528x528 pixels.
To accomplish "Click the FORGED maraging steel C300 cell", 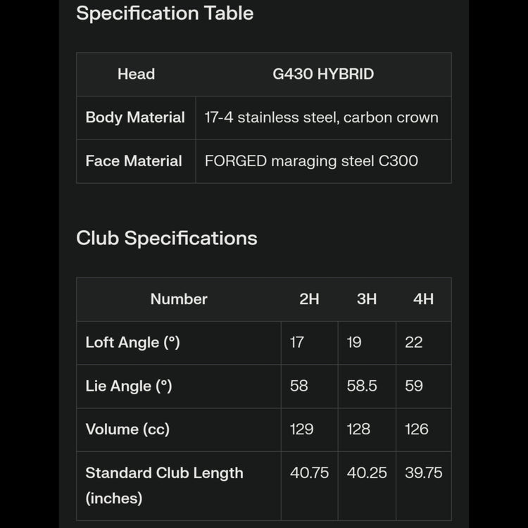I will [x=311, y=161].
